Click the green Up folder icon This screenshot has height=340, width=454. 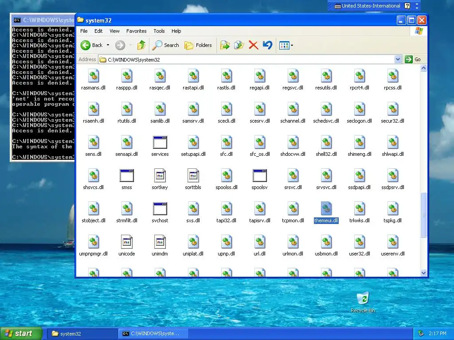(x=141, y=45)
